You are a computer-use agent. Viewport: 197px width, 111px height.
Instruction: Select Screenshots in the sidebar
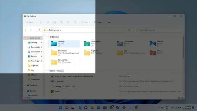tap(36, 80)
